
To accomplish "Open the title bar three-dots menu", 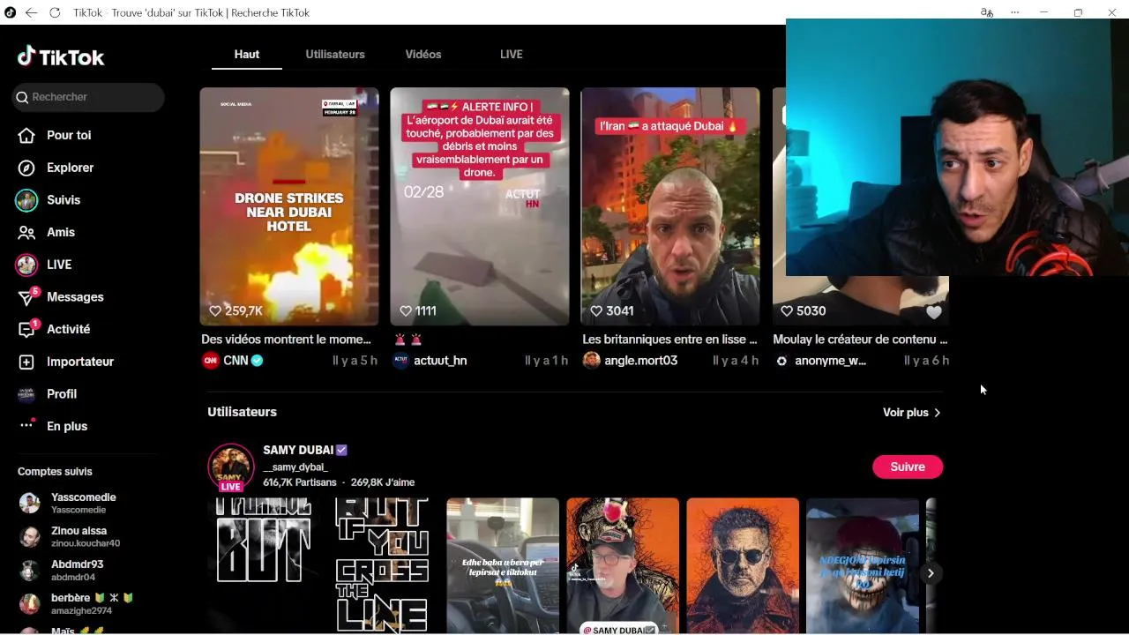I will pos(1014,12).
